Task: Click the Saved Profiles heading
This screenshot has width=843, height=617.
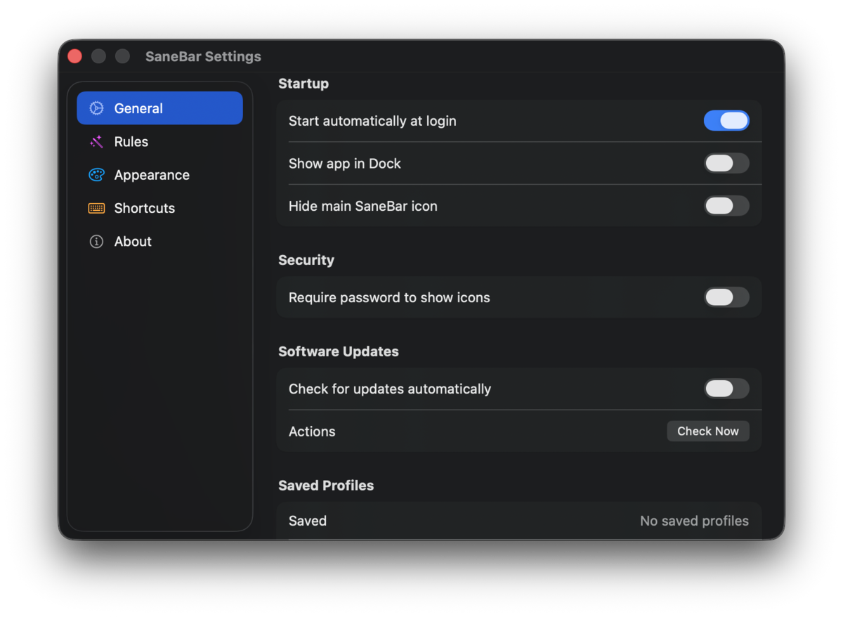Action: click(326, 486)
